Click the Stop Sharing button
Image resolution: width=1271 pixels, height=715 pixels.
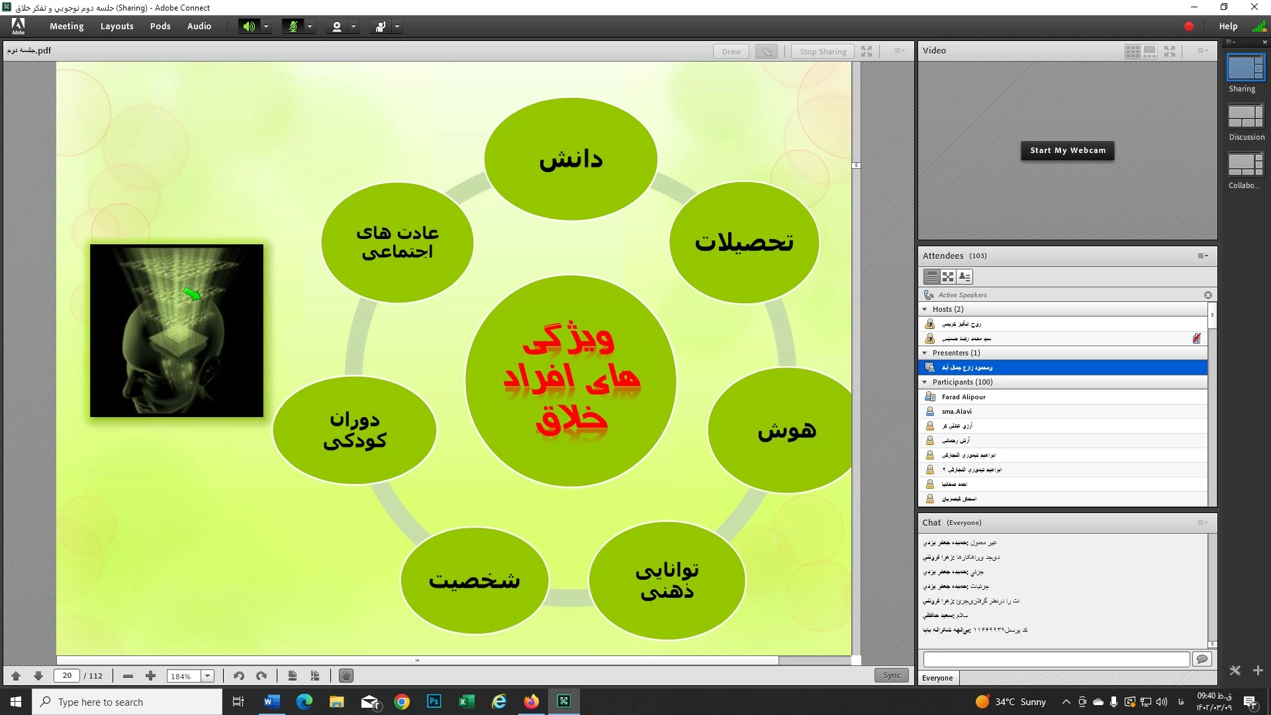pyautogui.click(x=822, y=52)
